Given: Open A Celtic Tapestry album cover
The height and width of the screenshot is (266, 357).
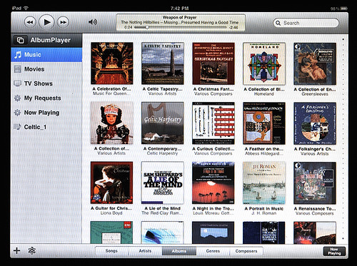Looking at the screenshot, I should (163, 63).
